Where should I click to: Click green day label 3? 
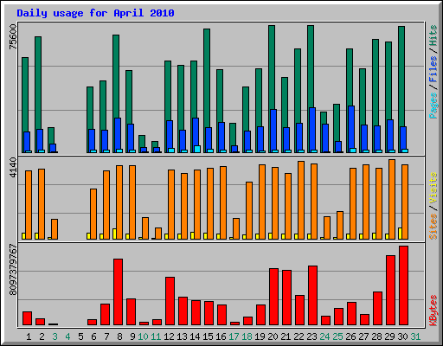[55, 336]
